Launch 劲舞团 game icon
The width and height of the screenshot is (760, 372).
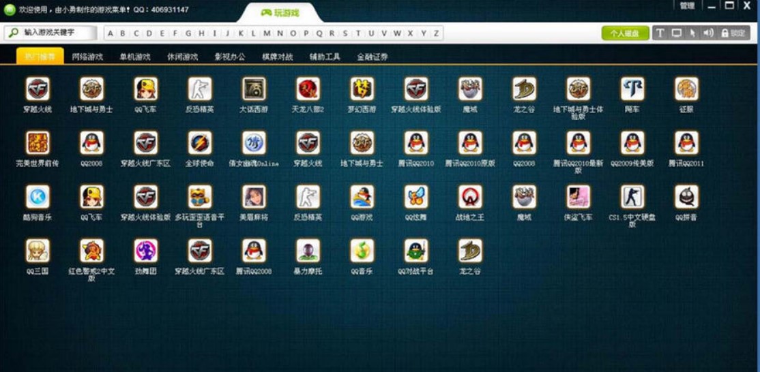tap(146, 251)
